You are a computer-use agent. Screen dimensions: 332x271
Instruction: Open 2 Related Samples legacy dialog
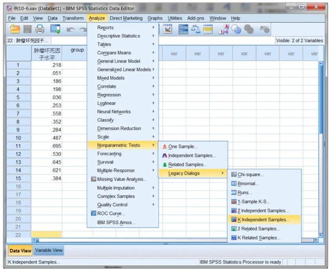pyautogui.click(x=264, y=229)
